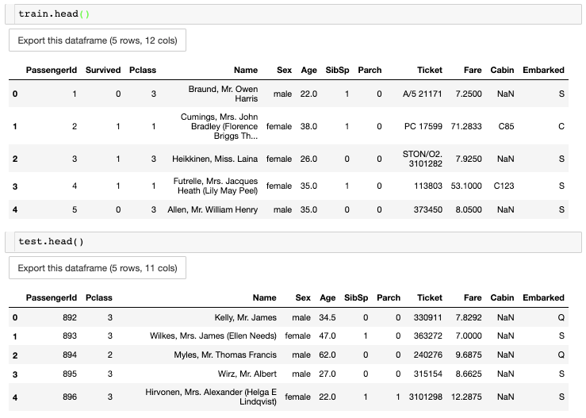Click inside the test.head() code cell
Screen dimensions: 586x418
point(297,242)
